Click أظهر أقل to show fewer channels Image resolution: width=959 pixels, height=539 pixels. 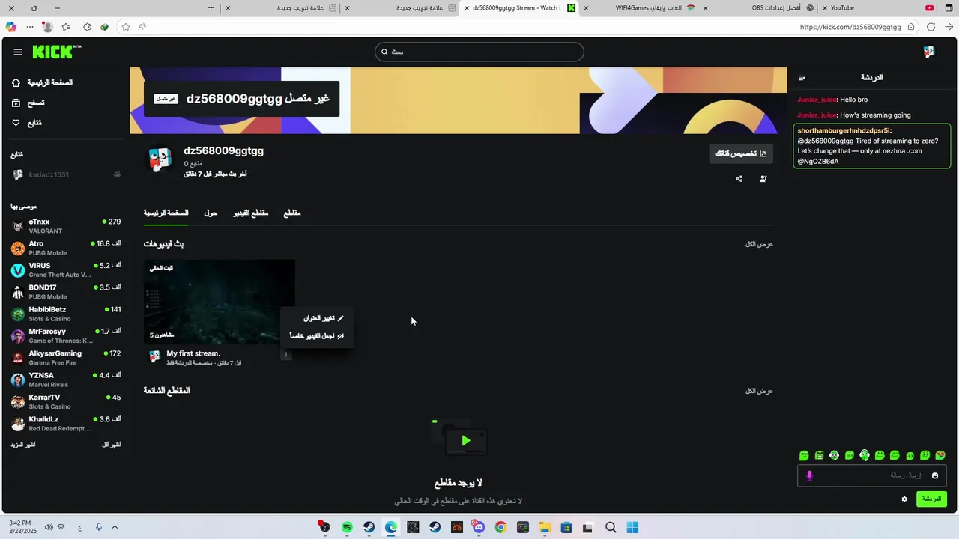point(111,445)
